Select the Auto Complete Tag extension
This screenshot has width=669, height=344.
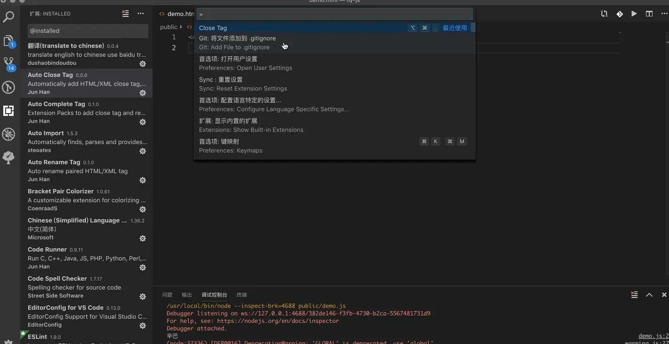click(x=87, y=113)
